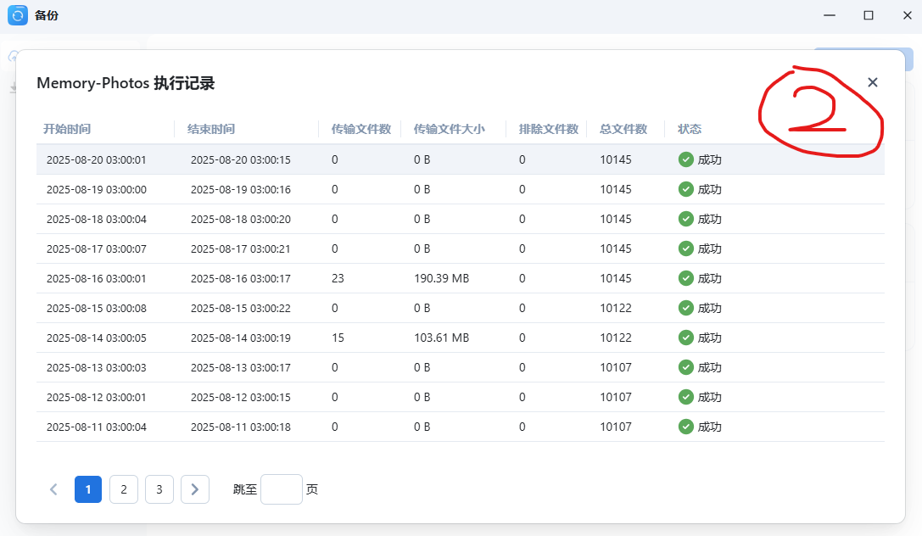This screenshot has width=922, height=536.
Task: Click the next page arrow
Action: pos(195,489)
